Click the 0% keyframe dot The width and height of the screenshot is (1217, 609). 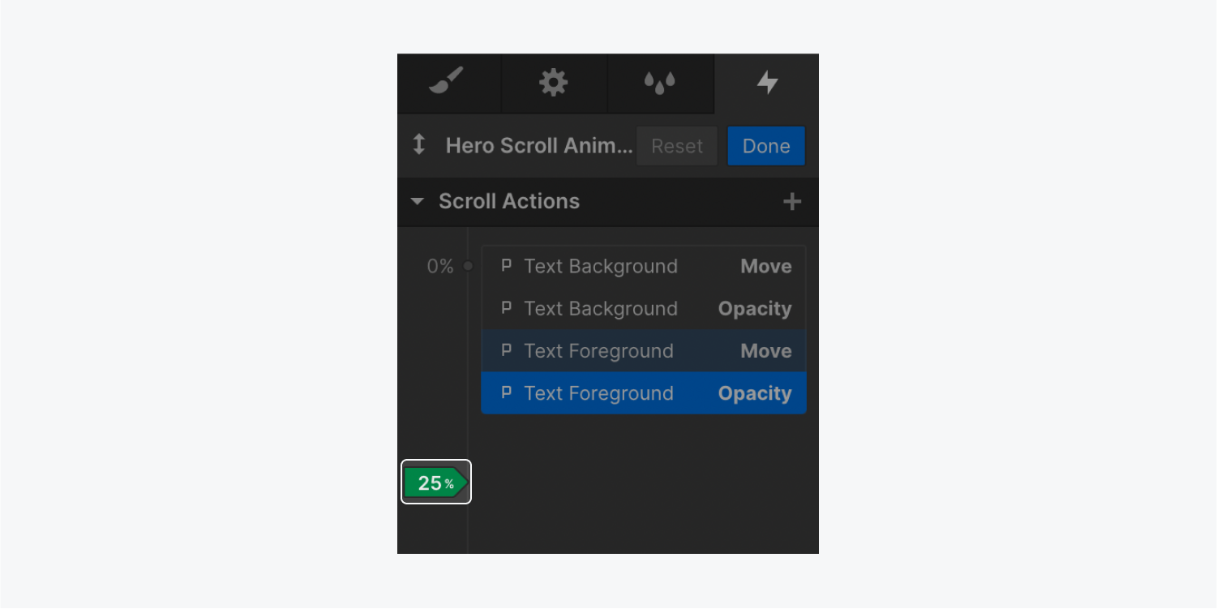tap(468, 266)
